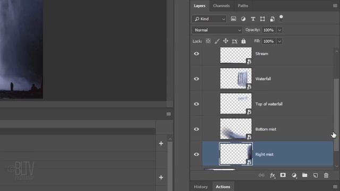Click the Layers scrollbar up arrow
Image resolution: width=340 pixels, height=191 pixels.
coord(336,52)
